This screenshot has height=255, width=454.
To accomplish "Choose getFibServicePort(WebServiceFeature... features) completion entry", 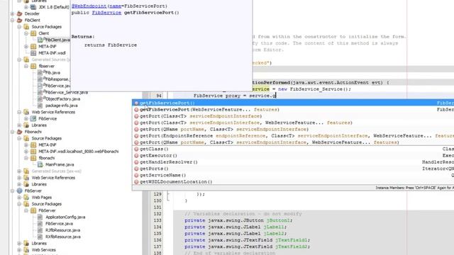I will coord(293,110).
